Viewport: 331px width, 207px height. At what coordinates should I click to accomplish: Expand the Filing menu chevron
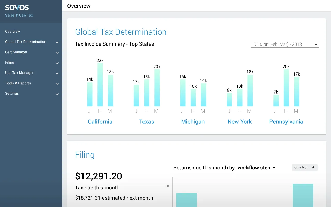pos(57,63)
